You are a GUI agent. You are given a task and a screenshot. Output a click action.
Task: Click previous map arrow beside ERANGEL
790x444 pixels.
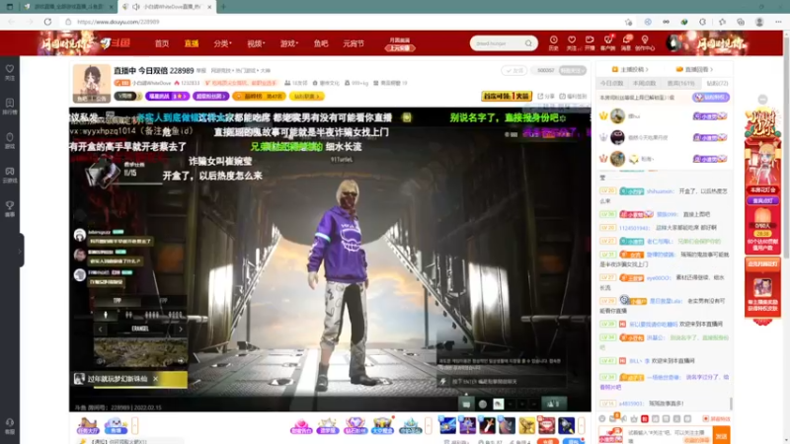pyautogui.click(x=101, y=329)
